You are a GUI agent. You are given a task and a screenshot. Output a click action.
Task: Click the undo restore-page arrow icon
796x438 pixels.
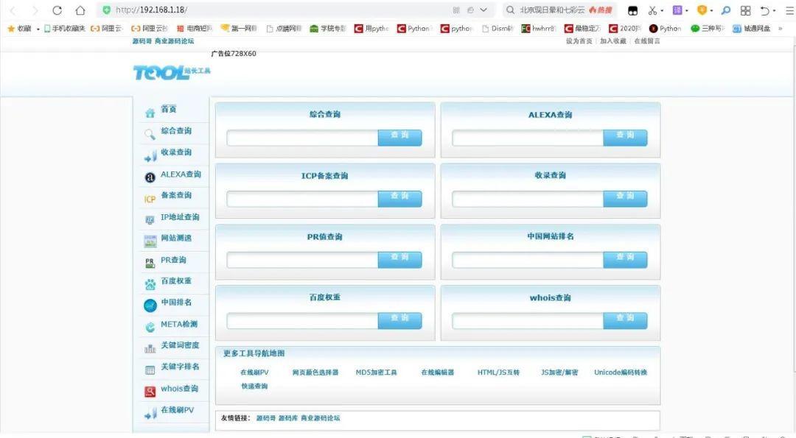coord(765,10)
